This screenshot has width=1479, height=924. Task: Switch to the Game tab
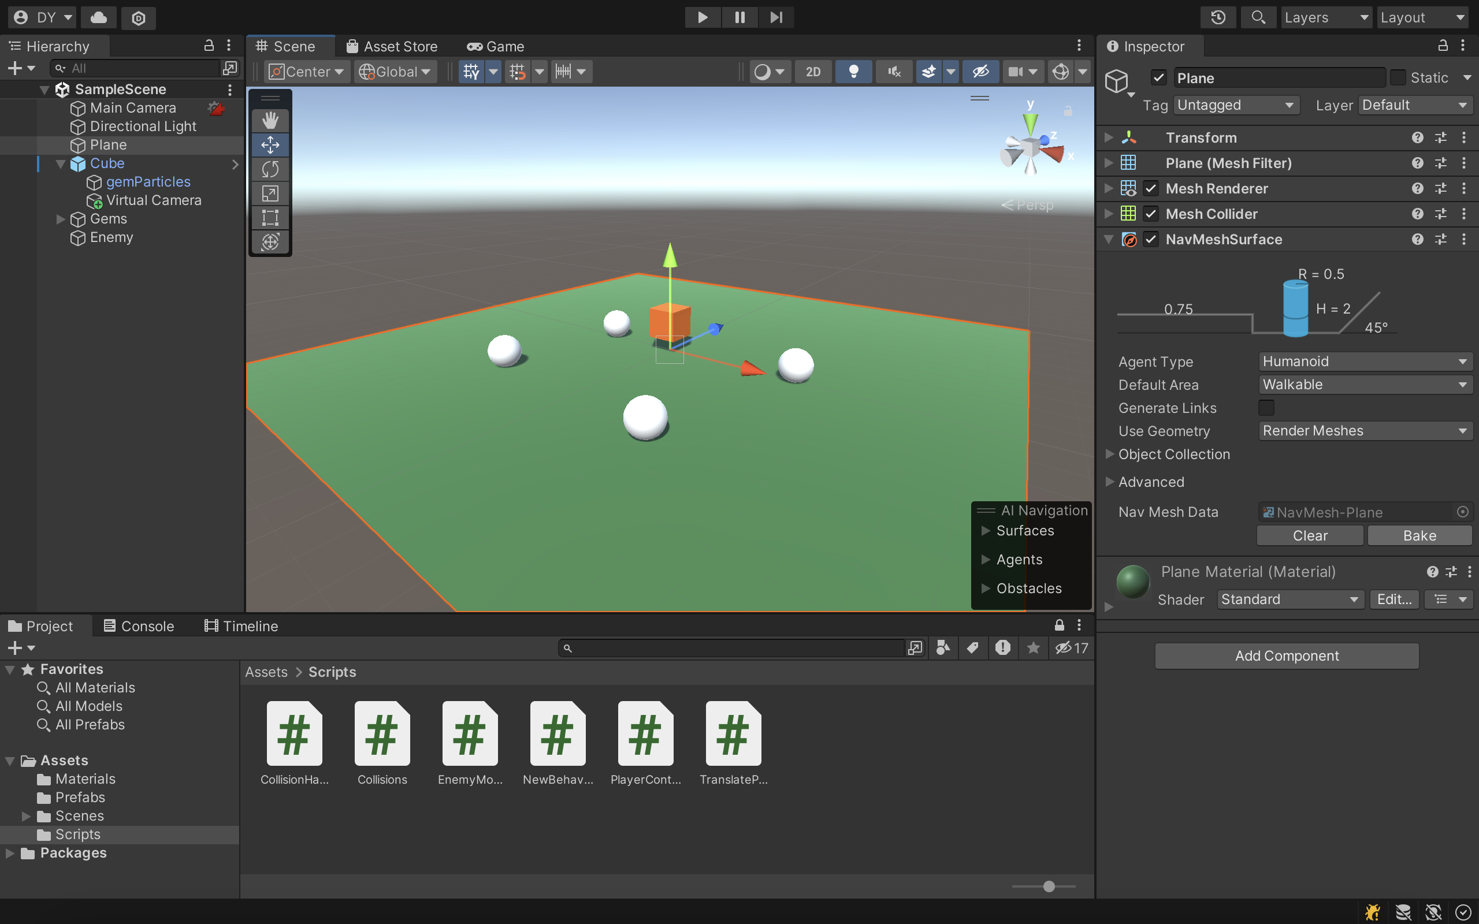click(x=495, y=46)
